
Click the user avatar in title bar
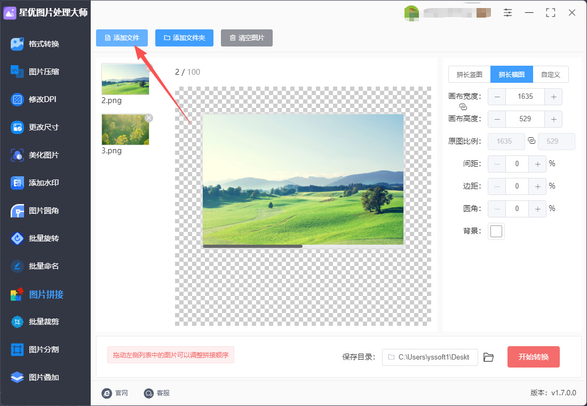pyautogui.click(x=411, y=13)
